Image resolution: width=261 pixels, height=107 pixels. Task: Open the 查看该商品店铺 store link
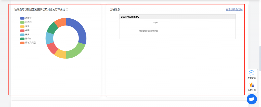point(234,10)
